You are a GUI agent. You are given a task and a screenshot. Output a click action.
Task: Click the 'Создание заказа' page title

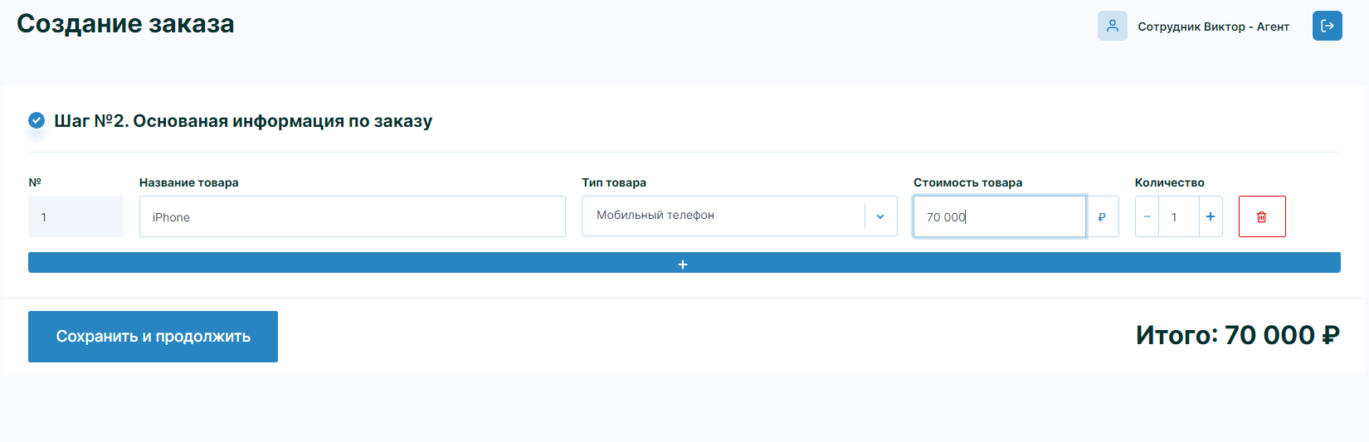coord(125,24)
